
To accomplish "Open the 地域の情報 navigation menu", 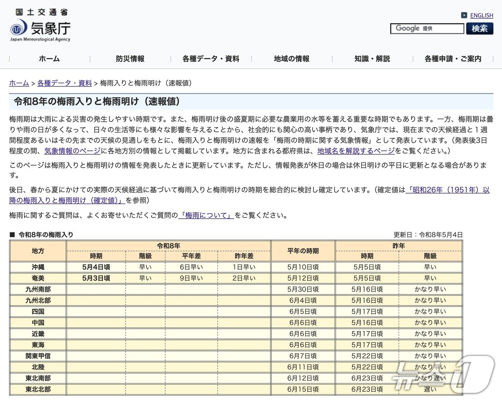I will (x=292, y=59).
